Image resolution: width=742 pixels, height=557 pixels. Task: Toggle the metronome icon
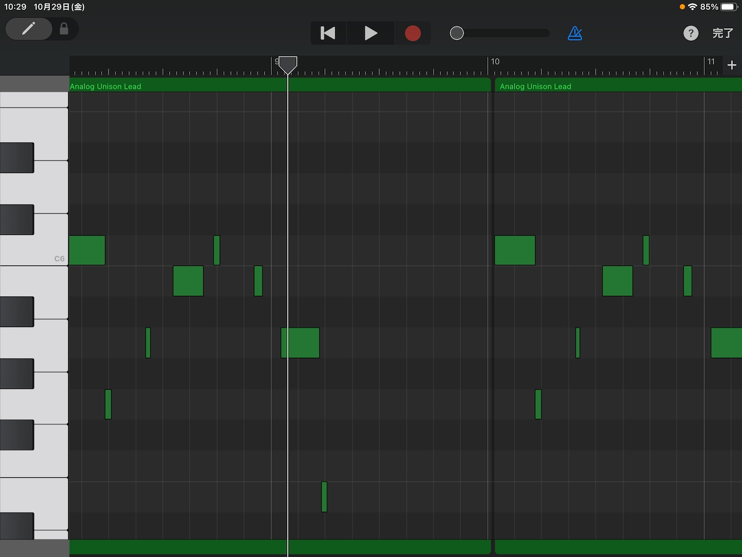pyautogui.click(x=575, y=33)
